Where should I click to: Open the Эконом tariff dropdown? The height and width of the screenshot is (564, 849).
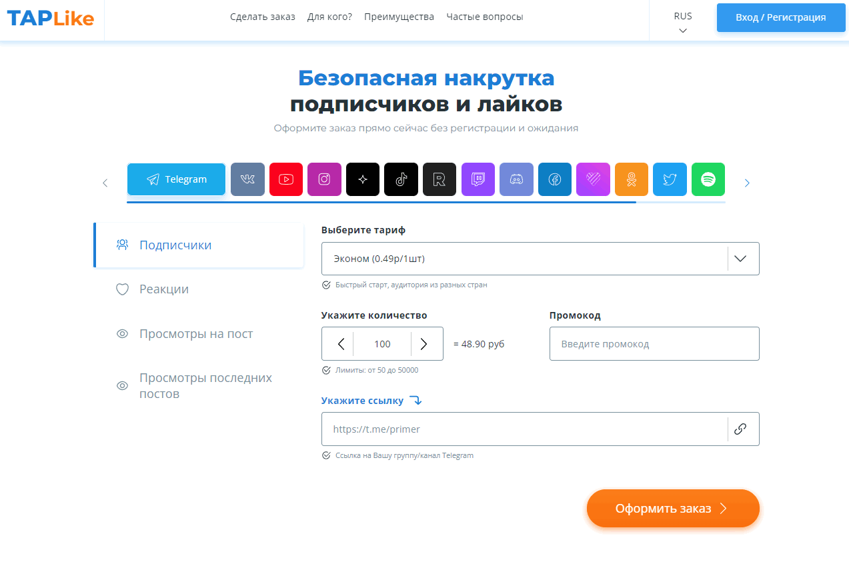[540, 259]
